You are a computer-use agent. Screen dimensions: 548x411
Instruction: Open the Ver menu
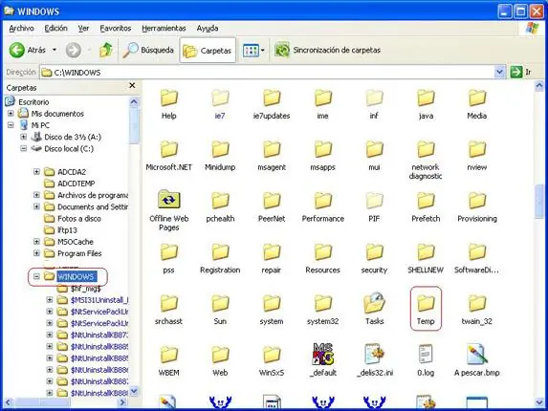pyautogui.click(x=83, y=29)
